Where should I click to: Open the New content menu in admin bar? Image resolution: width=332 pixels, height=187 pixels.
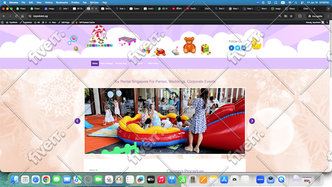click(53, 22)
